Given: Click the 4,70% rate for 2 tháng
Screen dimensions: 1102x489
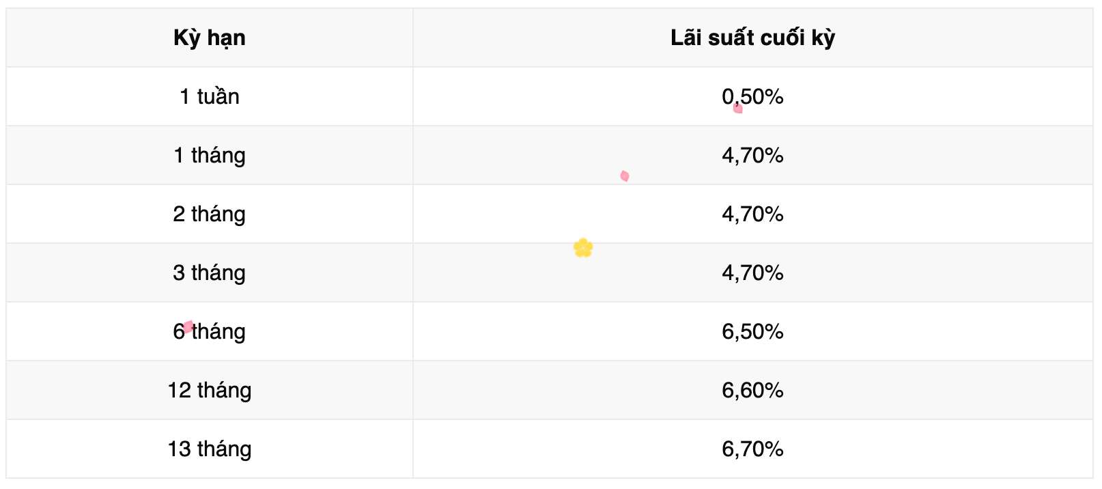Looking at the screenshot, I should 752,214.
